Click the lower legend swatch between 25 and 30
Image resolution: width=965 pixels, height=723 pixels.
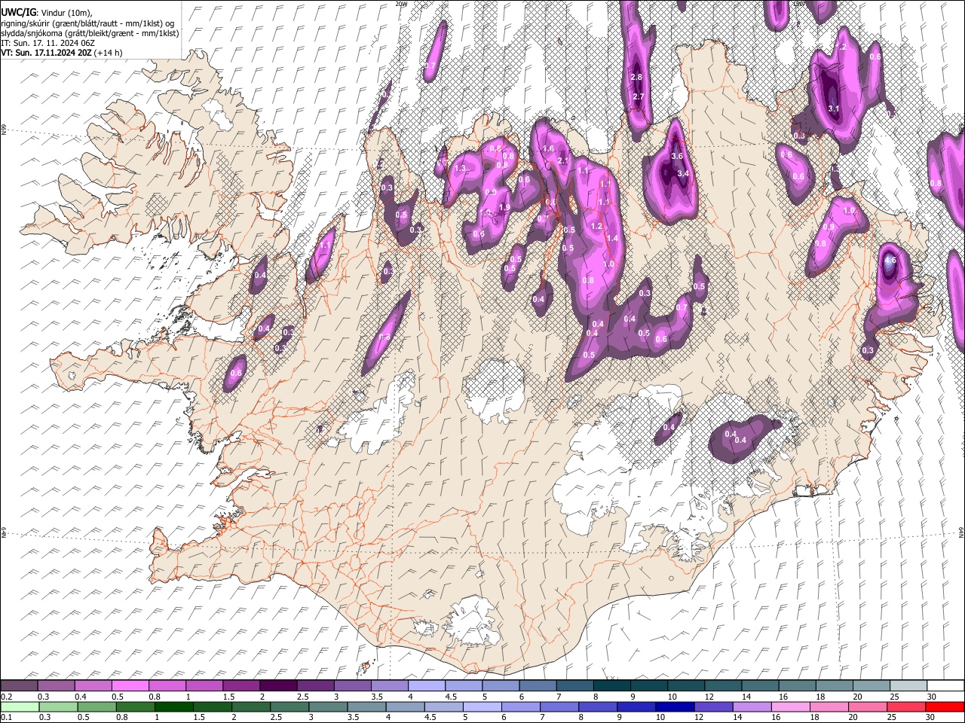click(906, 706)
